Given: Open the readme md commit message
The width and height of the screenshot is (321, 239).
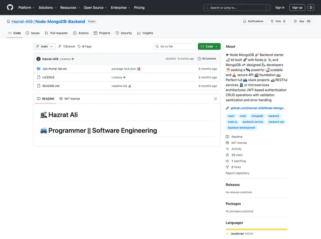Looking at the screenshot, I should click(x=121, y=86).
